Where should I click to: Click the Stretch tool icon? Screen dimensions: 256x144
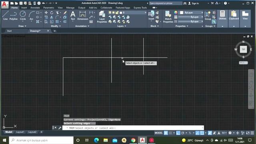click(46, 22)
